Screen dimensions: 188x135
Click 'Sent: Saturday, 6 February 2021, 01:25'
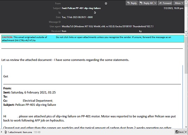[30, 92]
